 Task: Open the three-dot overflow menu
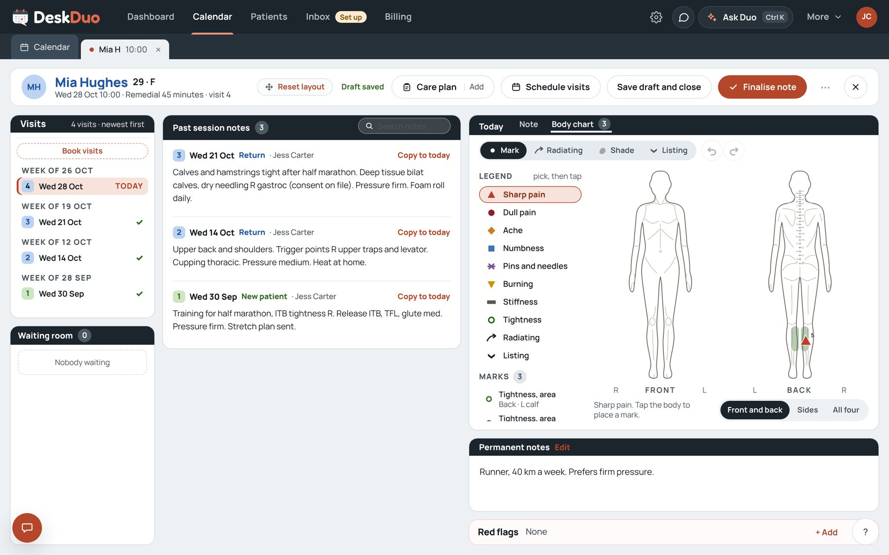(825, 87)
